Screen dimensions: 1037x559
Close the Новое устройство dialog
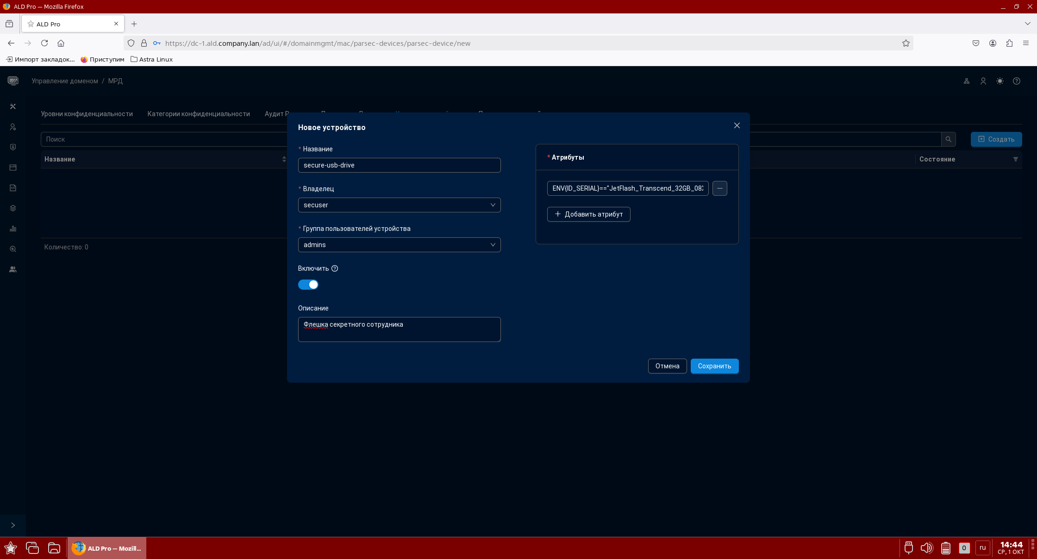(737, 125)
